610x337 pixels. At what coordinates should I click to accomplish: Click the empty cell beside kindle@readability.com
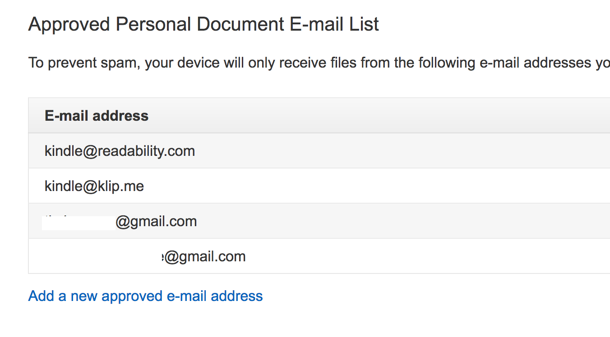point(402,151)
